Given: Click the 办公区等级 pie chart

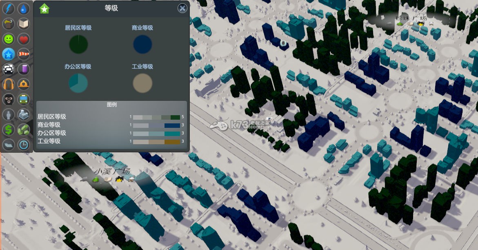Looking at the screenshot, I should point(78,83).
